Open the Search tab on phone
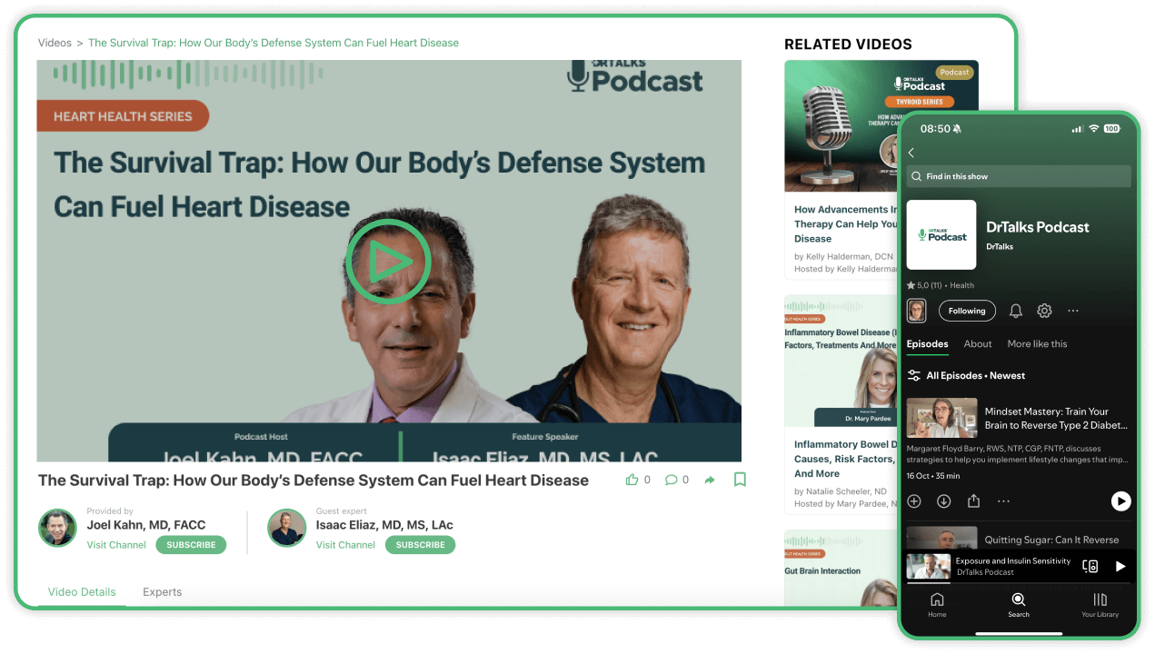 (x=1019, y=605)
